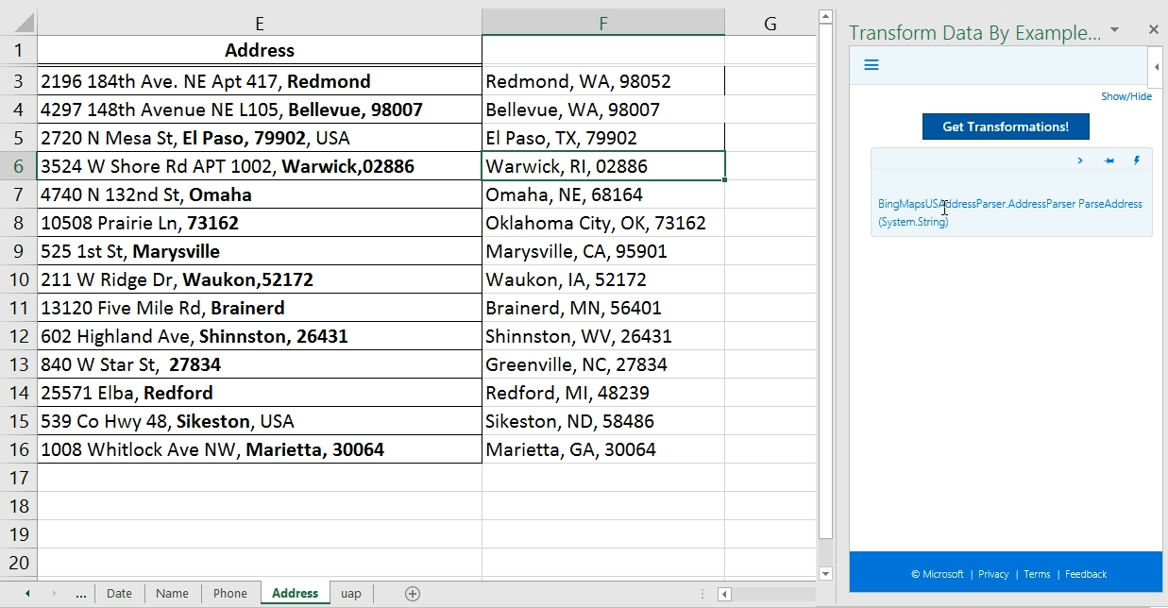The image size is (1168, 608).
Task: Close the Transform Data By Example pane
Action: (1153, 30)
